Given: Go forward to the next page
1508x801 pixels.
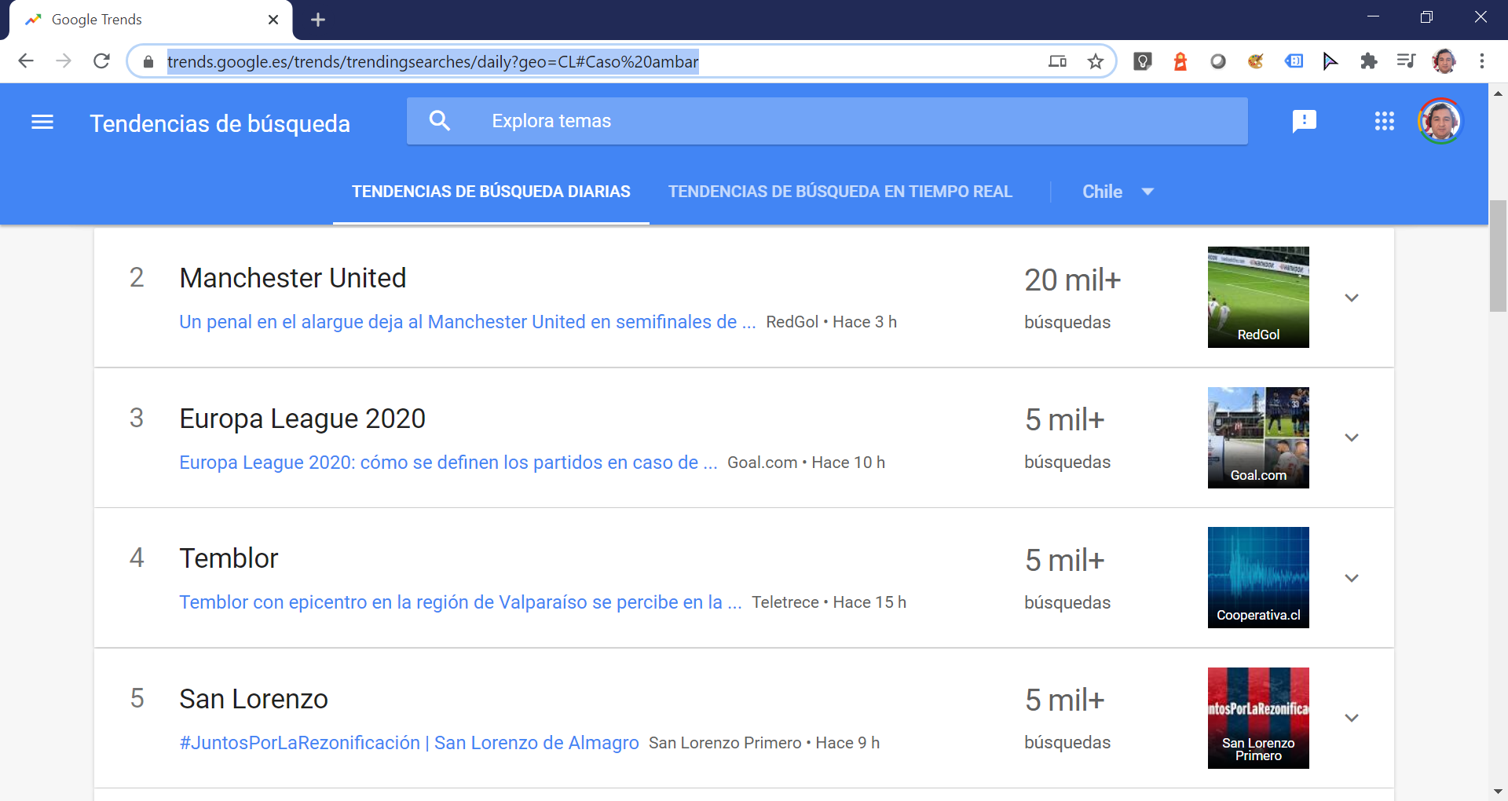Looking at the screenshot, I should (x=64, y=61).
